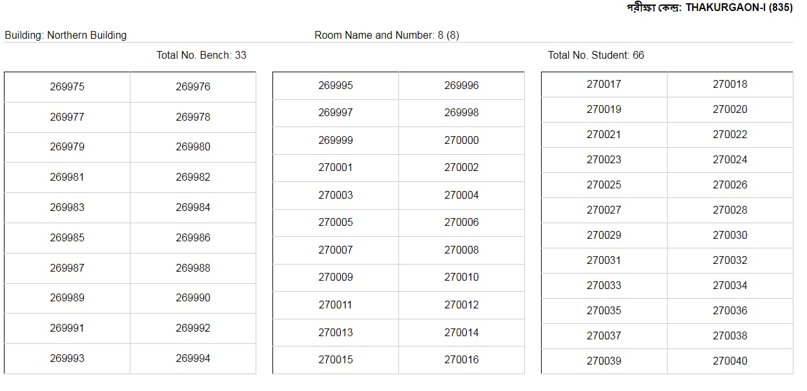Click seat number 269975 cell
The height and width of the screenshot is (391, 807).
67,87
